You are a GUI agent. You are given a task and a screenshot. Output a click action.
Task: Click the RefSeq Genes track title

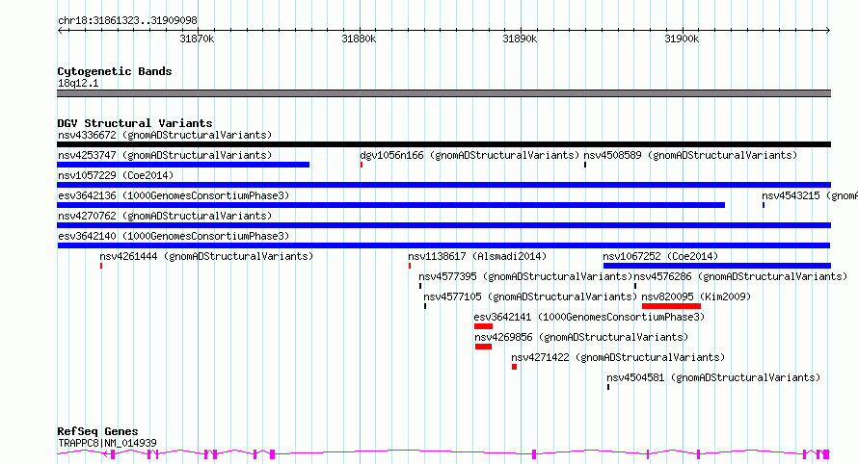[x=97, y=431]
